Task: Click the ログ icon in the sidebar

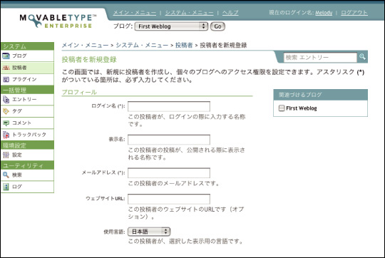Action: pyautogui.click(x=6, y=187)
